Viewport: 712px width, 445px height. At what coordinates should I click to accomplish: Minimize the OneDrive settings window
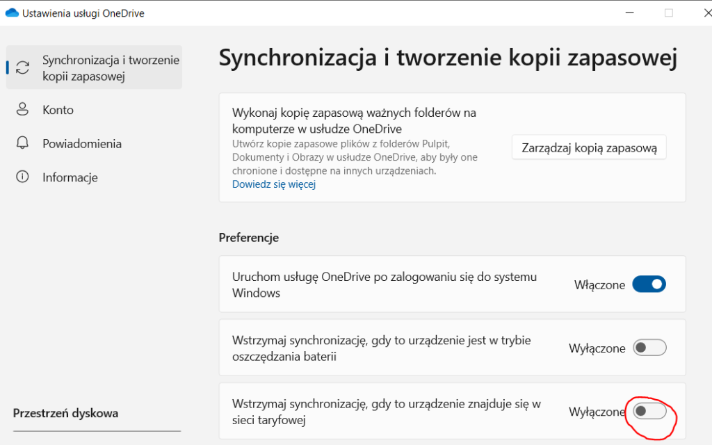pyautogui.click(x=629, y=13)
